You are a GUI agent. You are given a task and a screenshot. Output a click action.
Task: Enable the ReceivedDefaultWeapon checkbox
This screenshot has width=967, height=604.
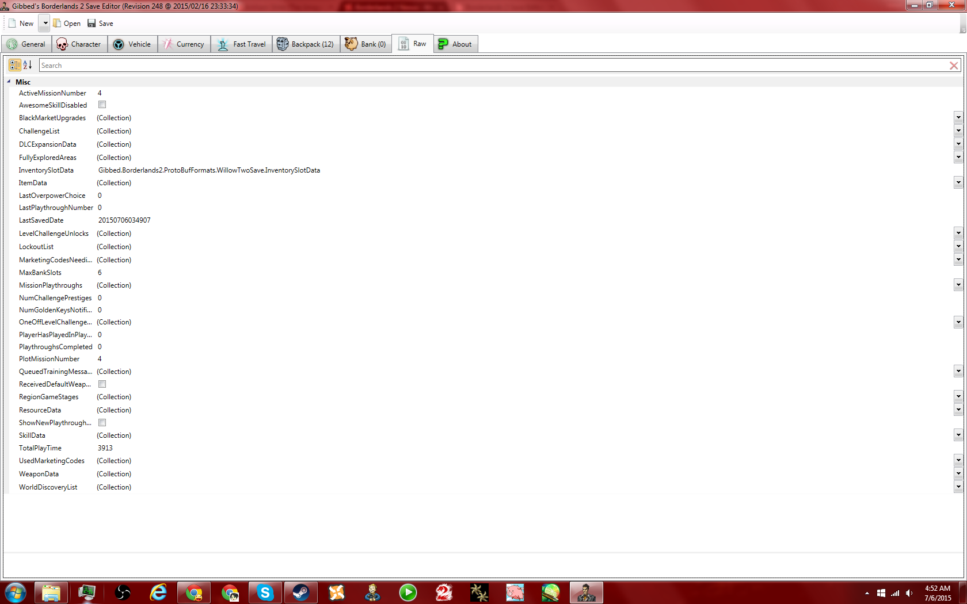tap(102, 384)
